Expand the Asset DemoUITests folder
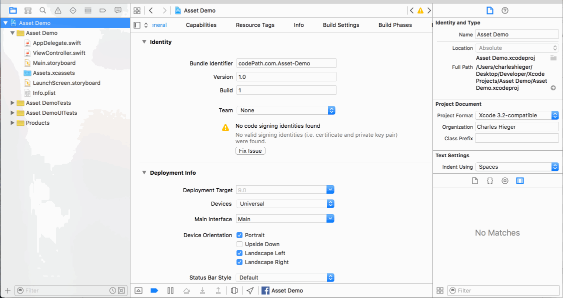Viewport: 563px width, 298px height. click(x=12, y=113)
